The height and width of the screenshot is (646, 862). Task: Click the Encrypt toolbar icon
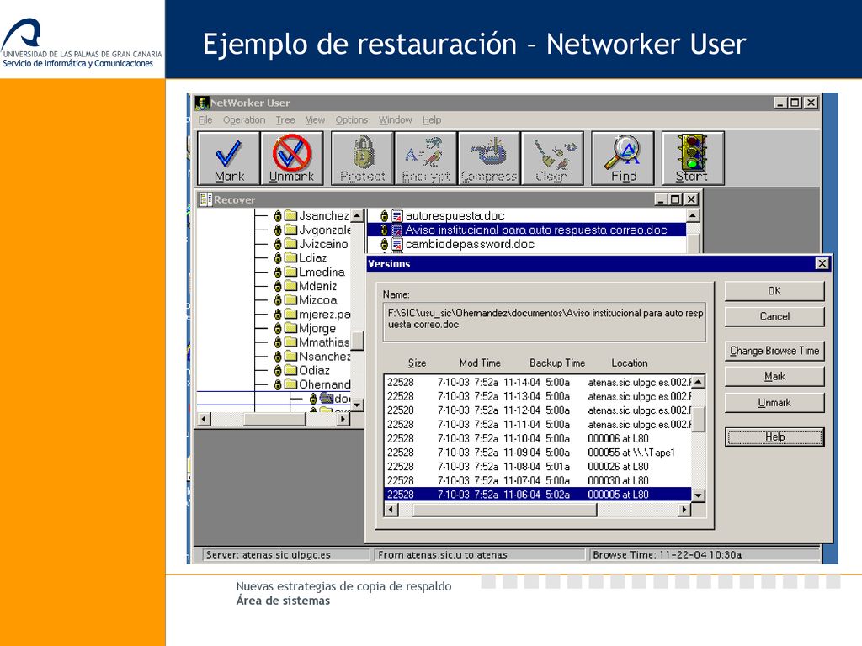point(426,158)
